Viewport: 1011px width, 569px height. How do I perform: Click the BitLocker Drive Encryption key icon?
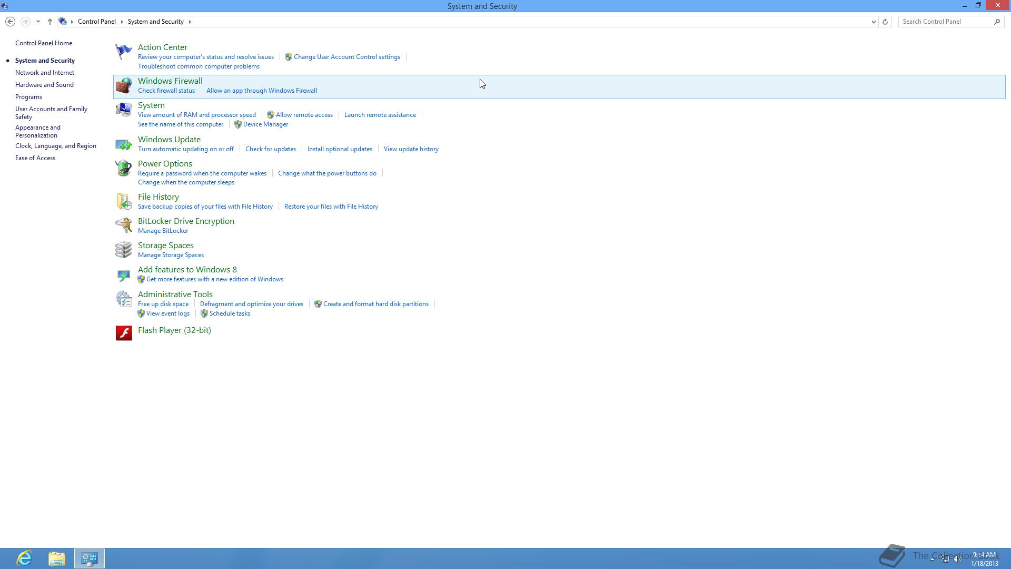pos(123,225)
